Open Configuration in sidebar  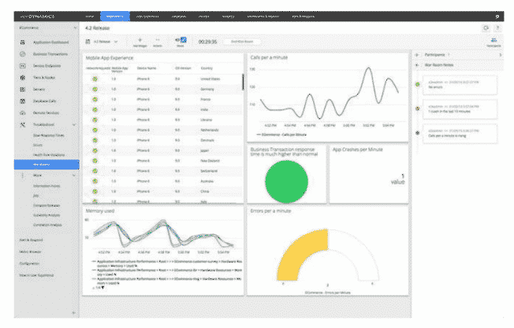point(29,263)
